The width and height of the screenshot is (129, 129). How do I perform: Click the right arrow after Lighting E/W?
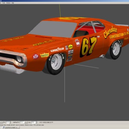point(27,122)
